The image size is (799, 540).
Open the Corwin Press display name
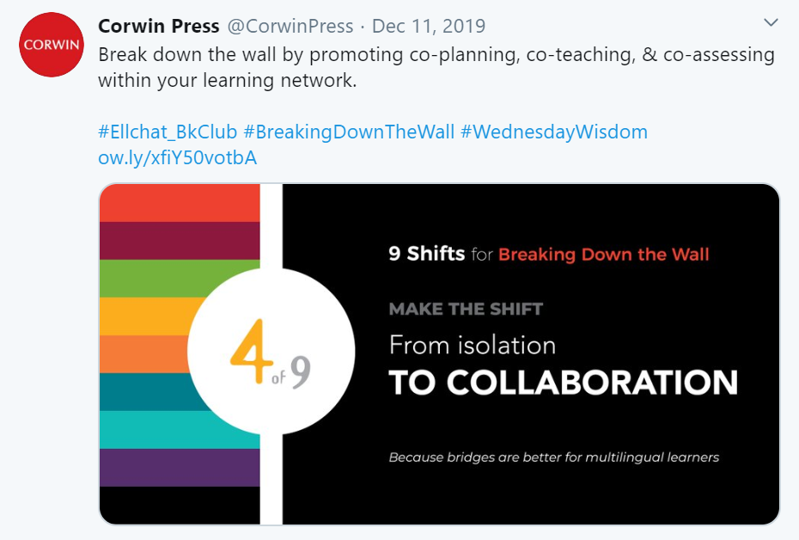coord(158,26)
